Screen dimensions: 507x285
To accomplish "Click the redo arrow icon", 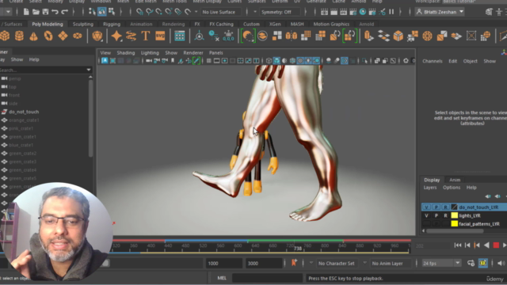I will (x=65, y=12).
